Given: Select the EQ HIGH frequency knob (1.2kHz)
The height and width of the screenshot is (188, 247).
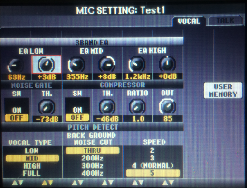Looking at the screenshot, I should [x=137, y=64].
